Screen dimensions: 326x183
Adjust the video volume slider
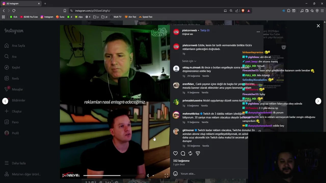coord(157,175)
